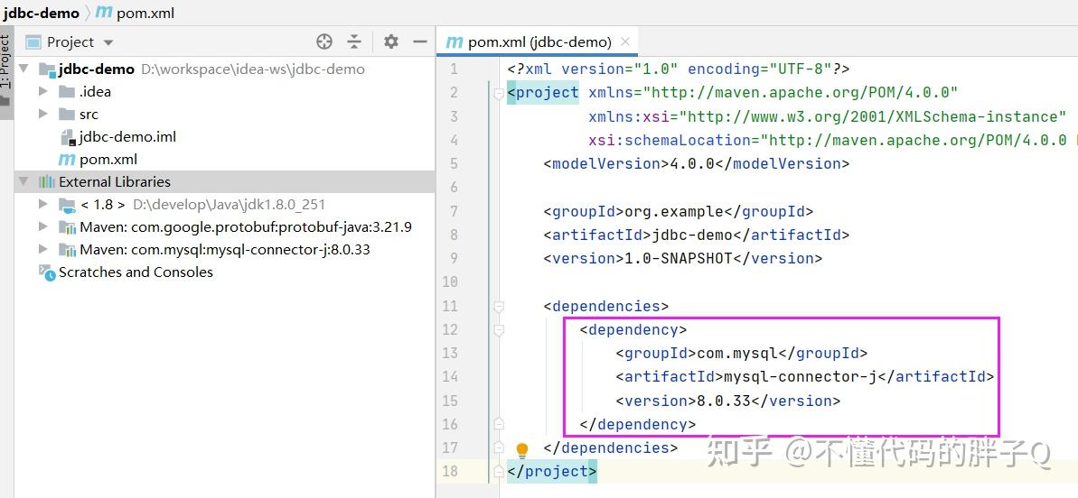This screenshot has width=1078, height=498.
Task: Click the External Libraries bar-chart icon
Action: (47, 181)
